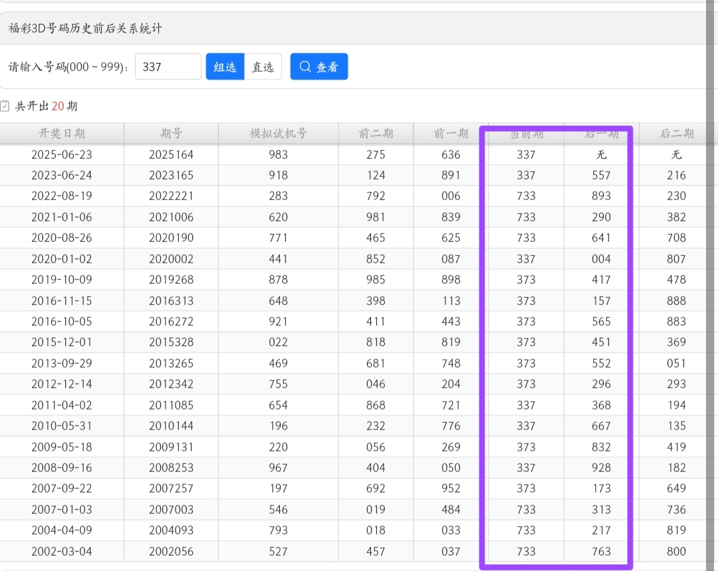Click date cell 2019-10-09
Screen dimensions: 718x571
(x=62, y=280)
